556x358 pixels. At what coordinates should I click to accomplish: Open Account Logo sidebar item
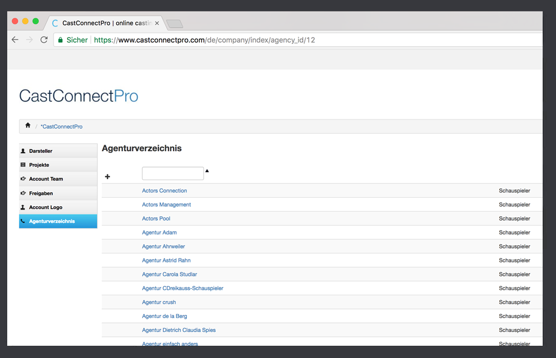click(x=58, y=207)
